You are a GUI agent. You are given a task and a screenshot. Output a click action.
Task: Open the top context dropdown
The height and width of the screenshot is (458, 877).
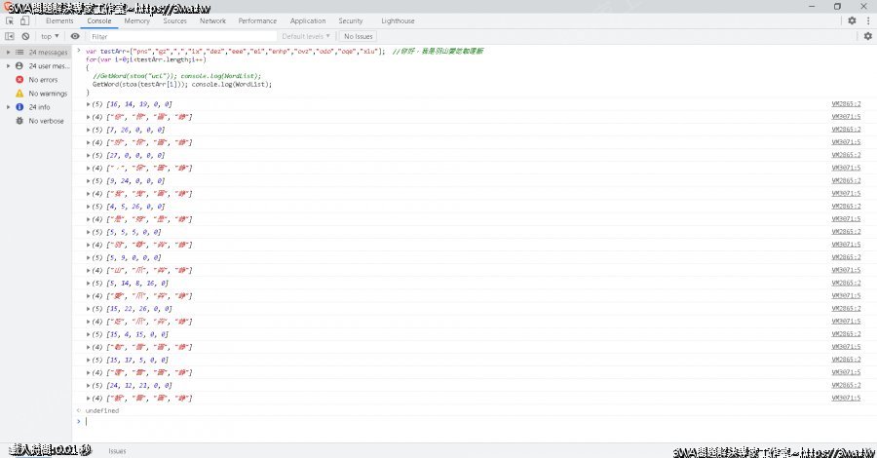click(x=49, y=36)
